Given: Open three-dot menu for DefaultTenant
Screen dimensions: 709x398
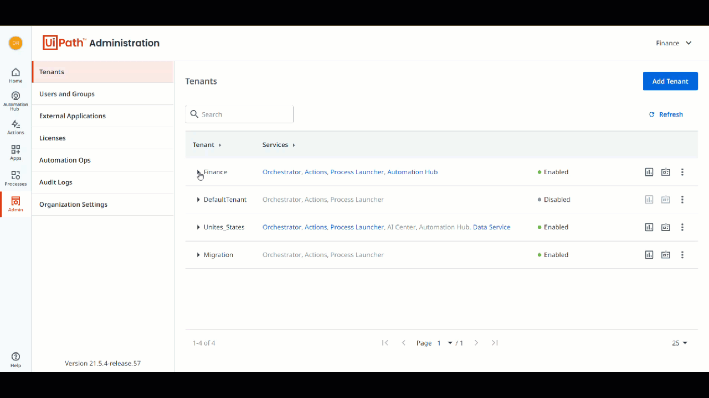Looking at the screenshot, I should coord(682,200).
